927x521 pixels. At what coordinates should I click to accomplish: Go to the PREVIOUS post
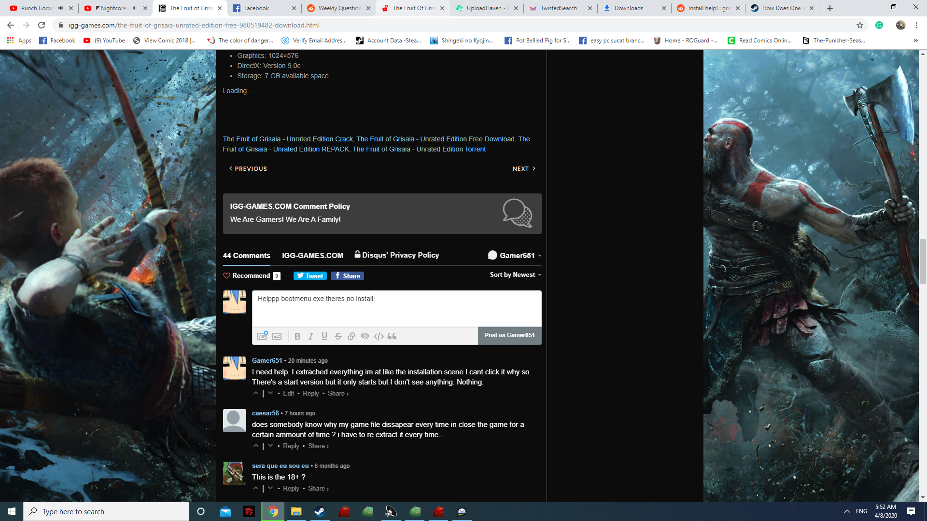pyautogui.click(x=248, y=169)
